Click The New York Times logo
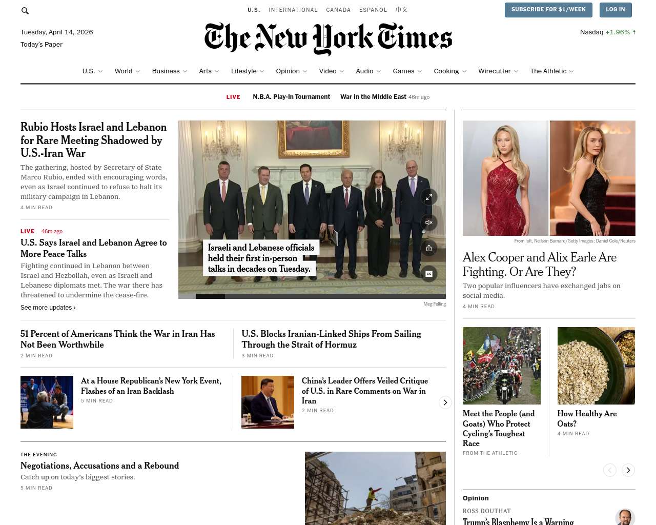This screenshot has width=656, height=525. click(328, 38)
